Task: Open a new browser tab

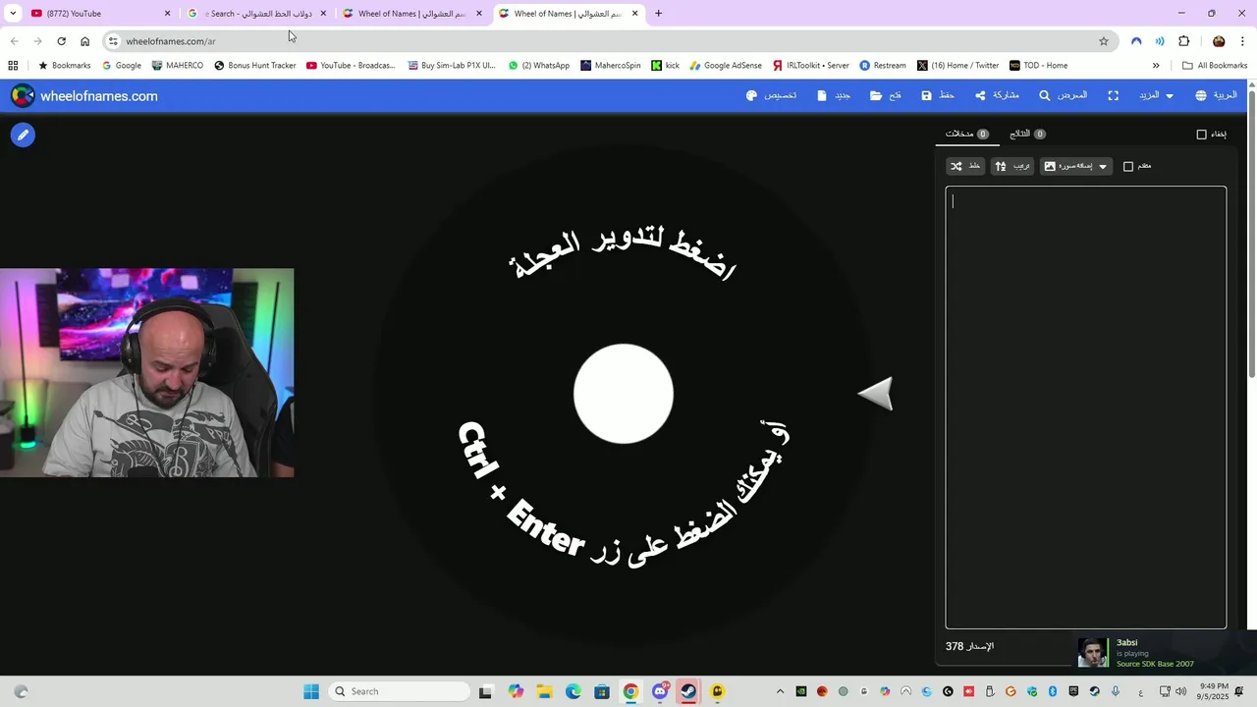Action: pos(658,13)
